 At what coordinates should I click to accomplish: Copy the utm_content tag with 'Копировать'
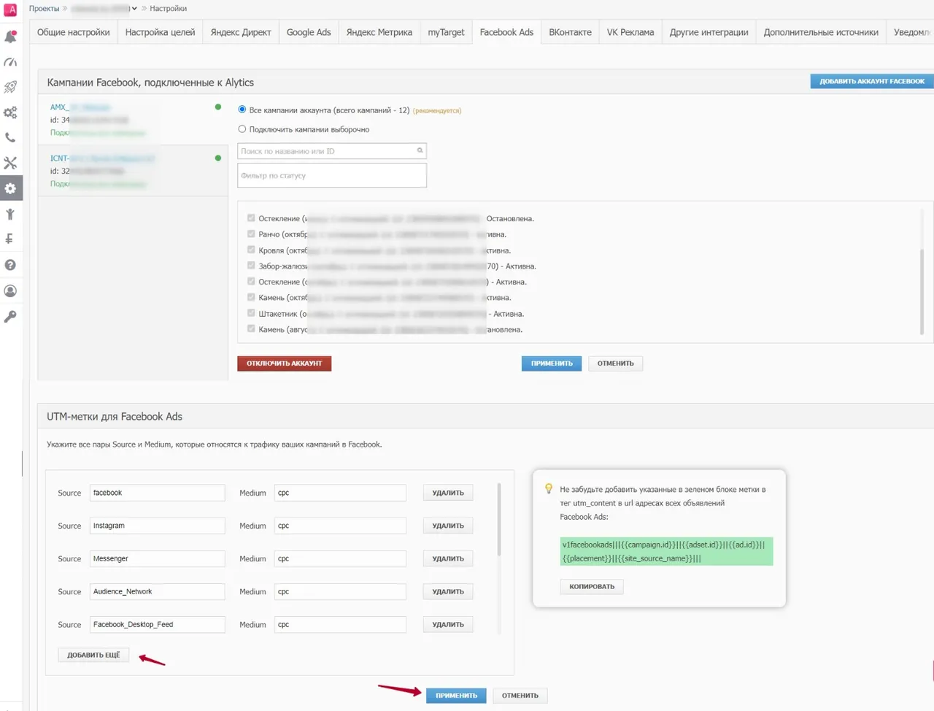(592, 586)
